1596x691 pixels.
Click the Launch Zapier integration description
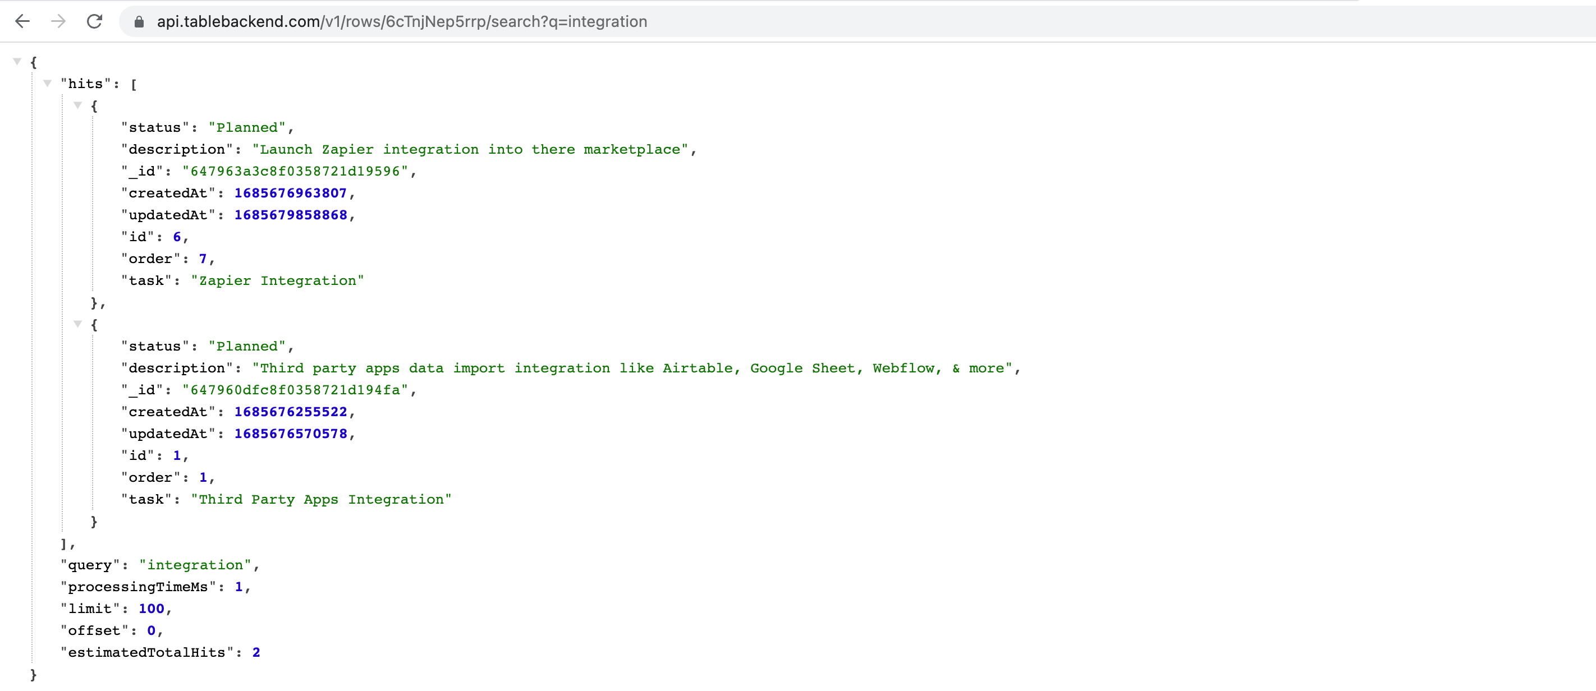click(x=473, y=149)
